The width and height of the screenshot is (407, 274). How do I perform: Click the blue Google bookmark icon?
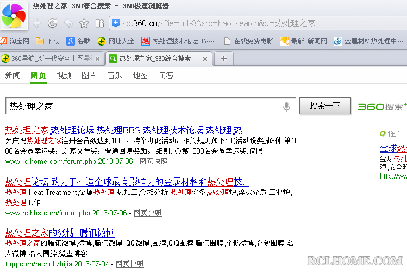[70, 41]
